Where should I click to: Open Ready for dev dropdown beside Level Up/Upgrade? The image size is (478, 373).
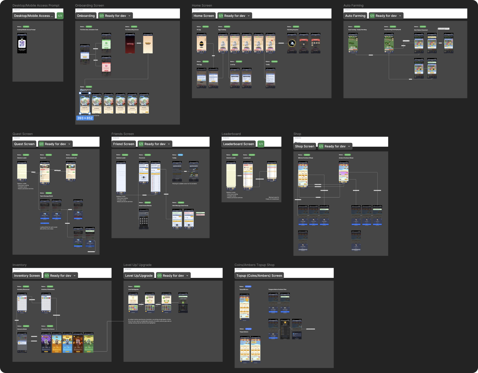pos(173,276)
